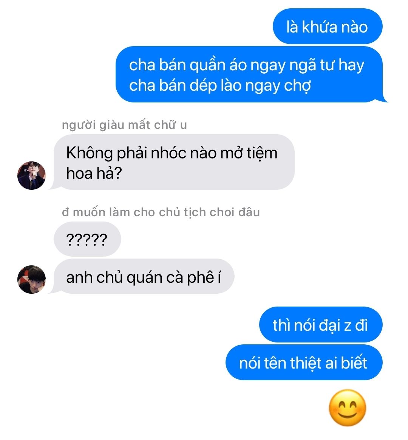Select the 'nói tên thiệt ai biết' bubble
408x440 pixels.
pyautogui.click(x=304, y=362)
